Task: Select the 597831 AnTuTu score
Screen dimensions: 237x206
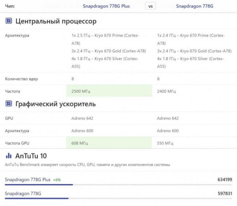Action: click(225, 193)
